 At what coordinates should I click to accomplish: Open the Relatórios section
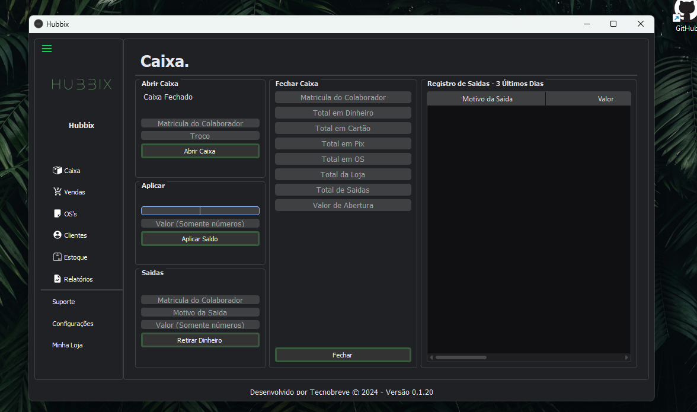(x=73, y=279)
